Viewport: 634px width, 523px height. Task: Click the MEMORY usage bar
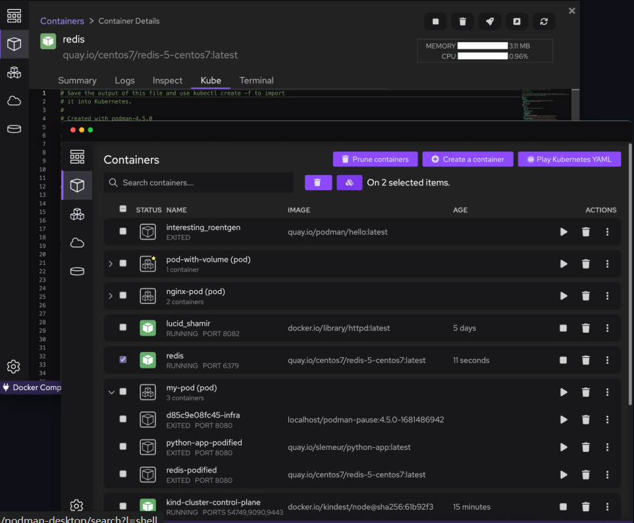pos(483,45)
